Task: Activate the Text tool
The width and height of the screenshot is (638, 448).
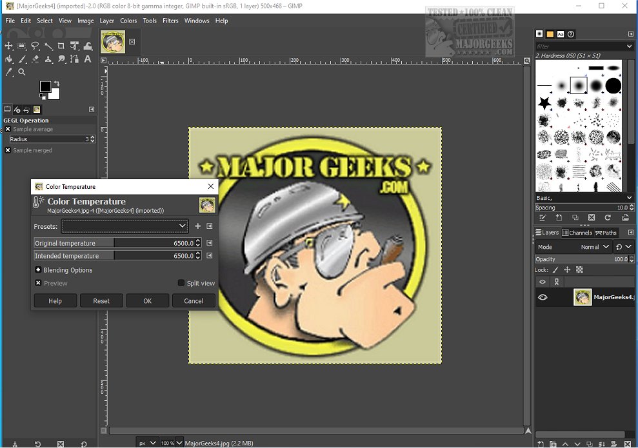Action: click(x=88, y=59)
